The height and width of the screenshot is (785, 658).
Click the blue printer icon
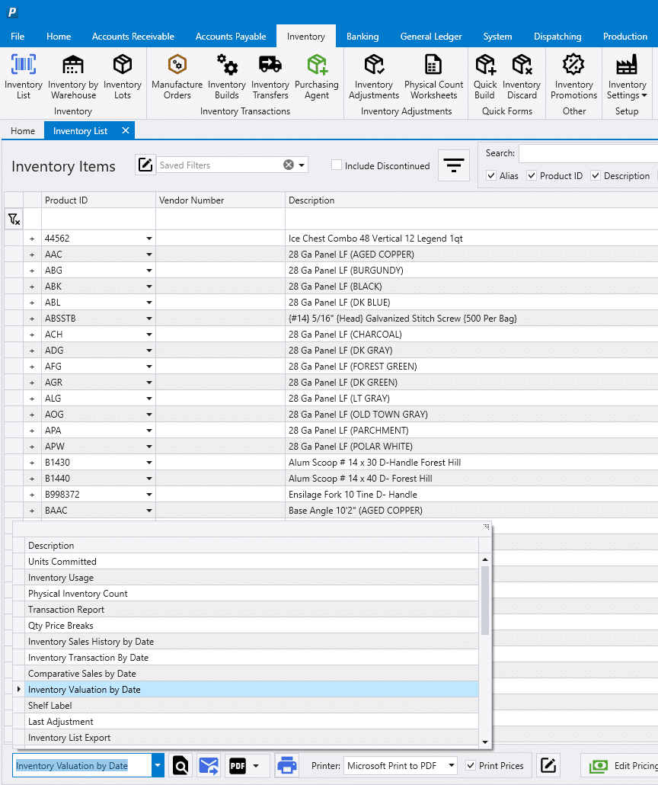point(286,765)
